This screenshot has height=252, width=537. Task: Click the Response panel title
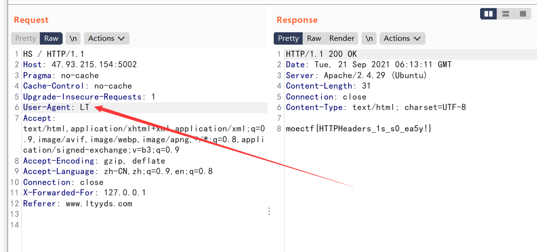[x=297, y=20]
